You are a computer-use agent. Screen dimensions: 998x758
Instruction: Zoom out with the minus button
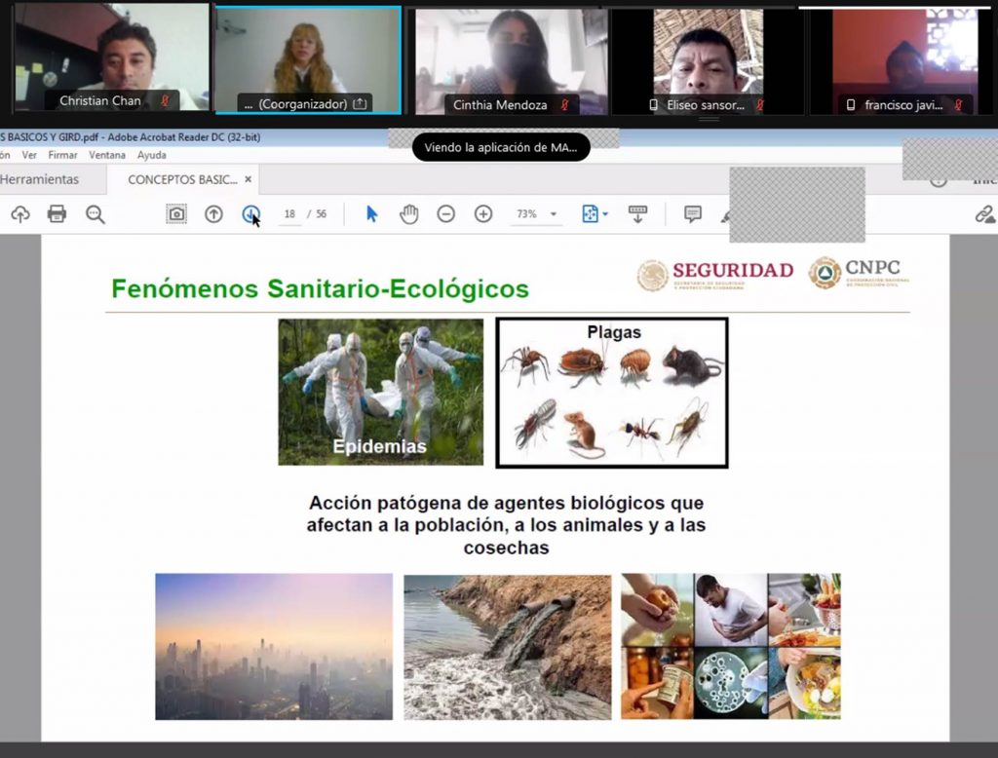click(x=445, y=214)
